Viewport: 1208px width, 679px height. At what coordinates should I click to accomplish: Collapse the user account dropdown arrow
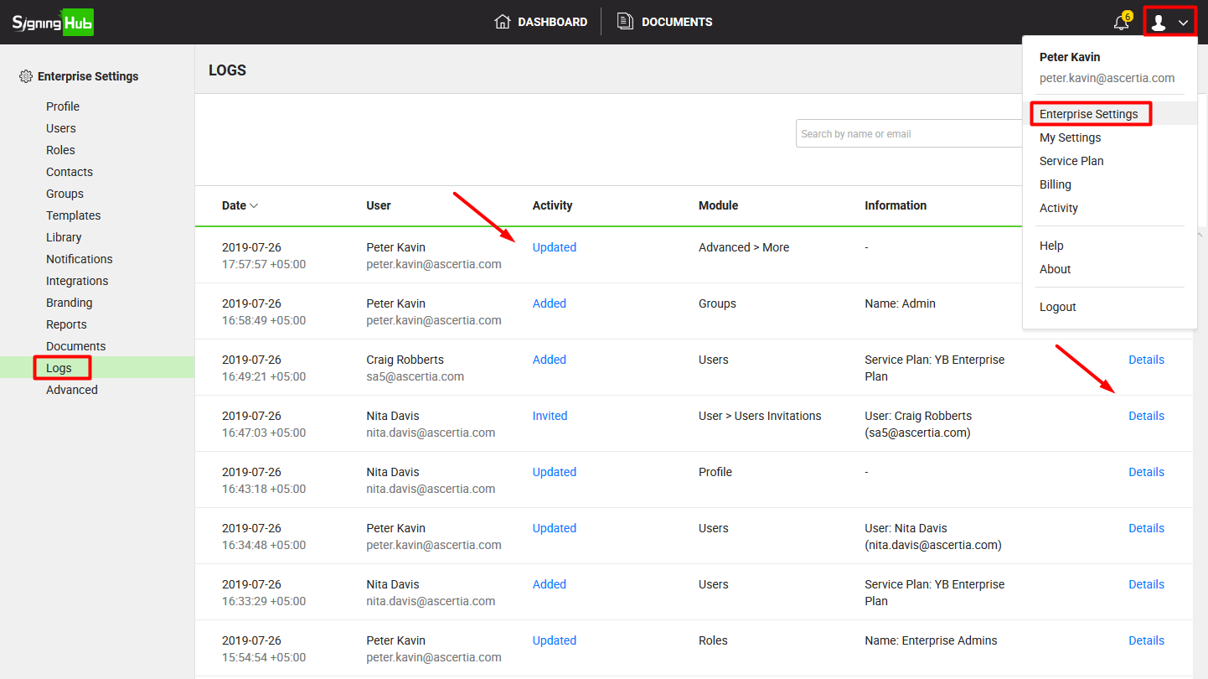(1183, 23)
